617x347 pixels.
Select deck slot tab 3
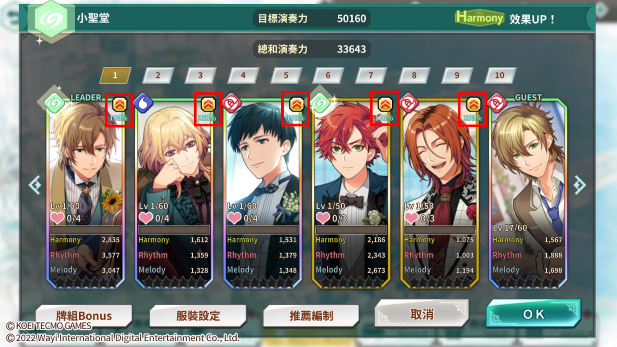(x=201, y=76)
